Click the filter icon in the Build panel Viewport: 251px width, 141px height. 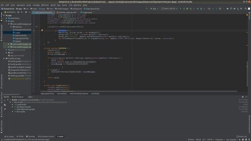point(5,105)
